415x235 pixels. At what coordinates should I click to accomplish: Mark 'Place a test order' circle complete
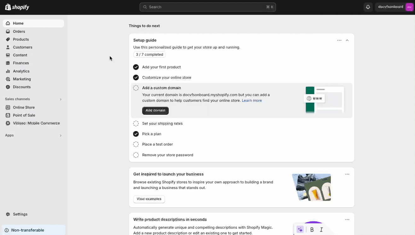pyautogui.click(x=136, y=144)
